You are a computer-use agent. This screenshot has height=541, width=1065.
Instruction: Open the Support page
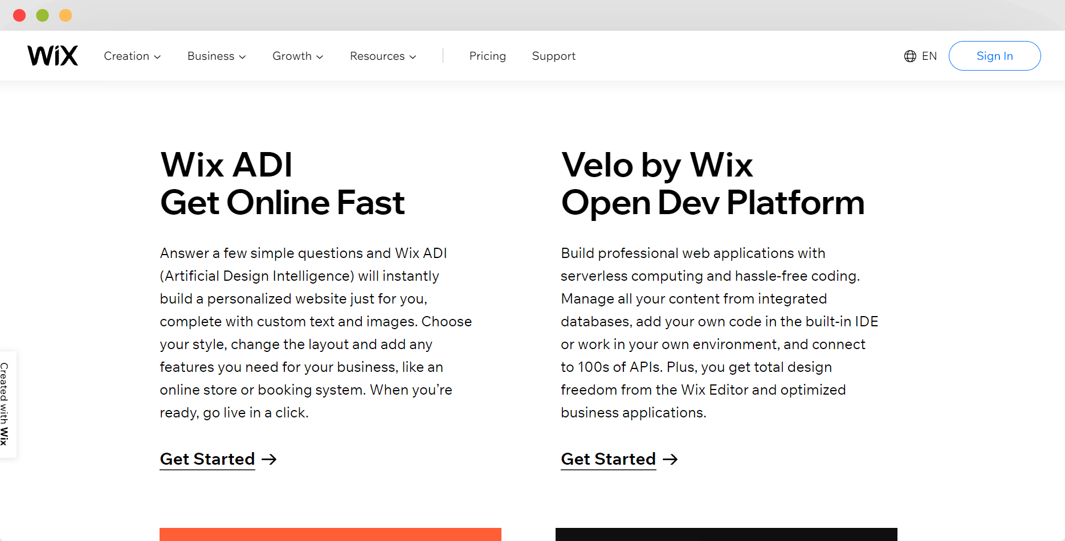click(x=553, y=56)
